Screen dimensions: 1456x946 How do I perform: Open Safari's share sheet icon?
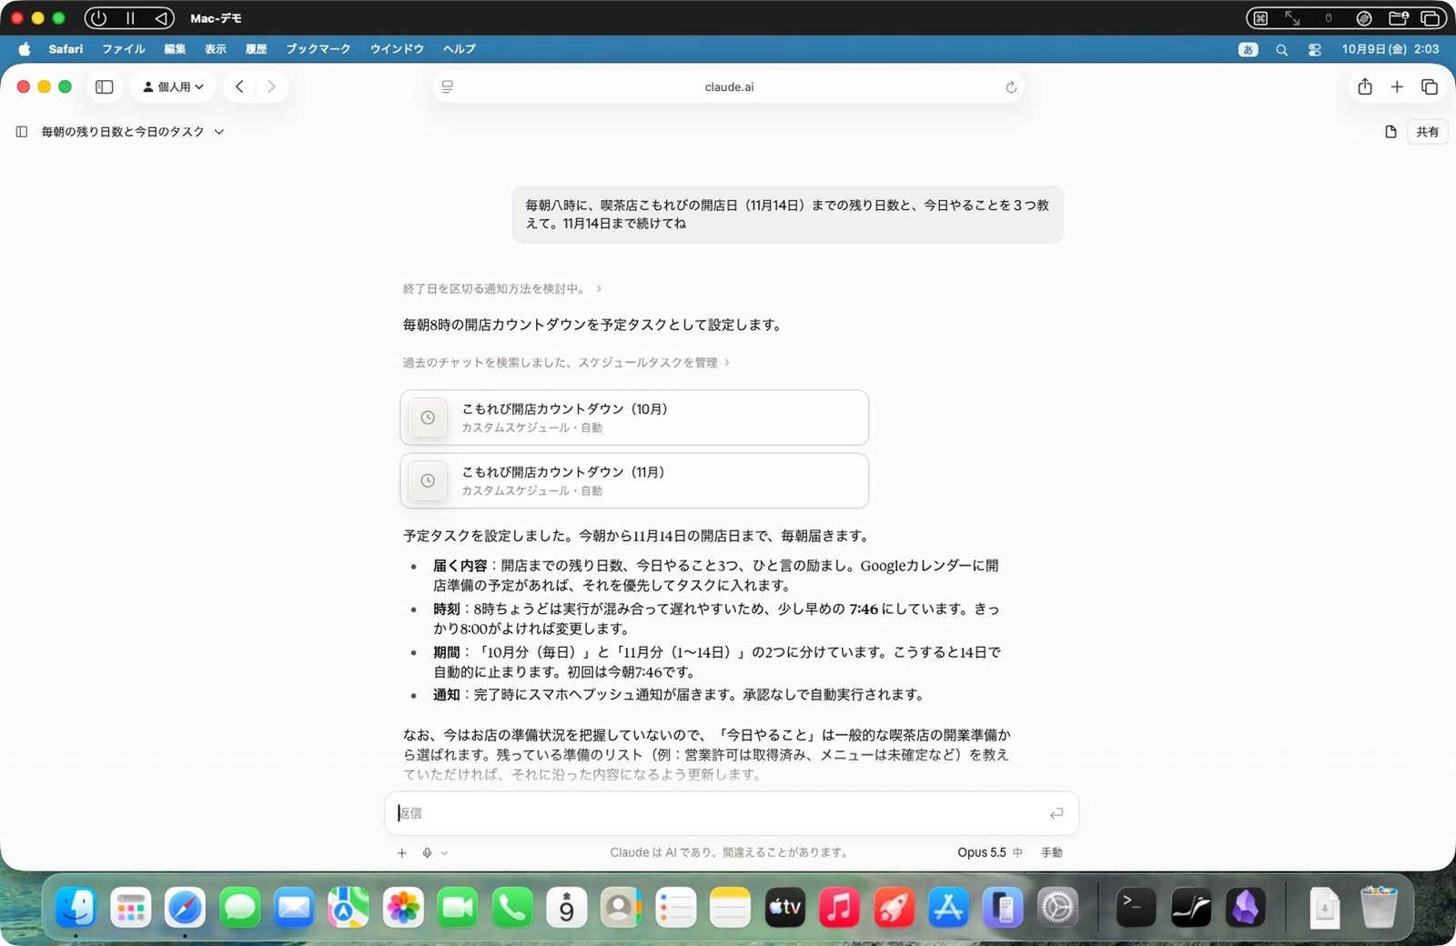(1365, 86)
